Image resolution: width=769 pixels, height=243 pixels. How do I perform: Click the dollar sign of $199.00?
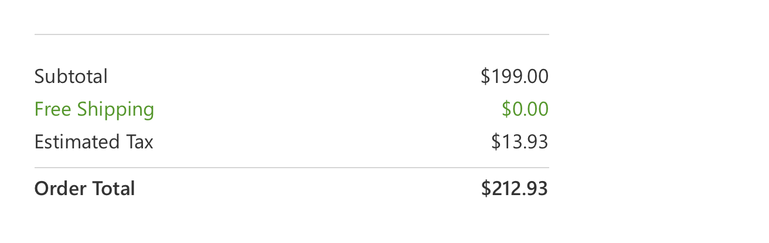click(485, 77)
